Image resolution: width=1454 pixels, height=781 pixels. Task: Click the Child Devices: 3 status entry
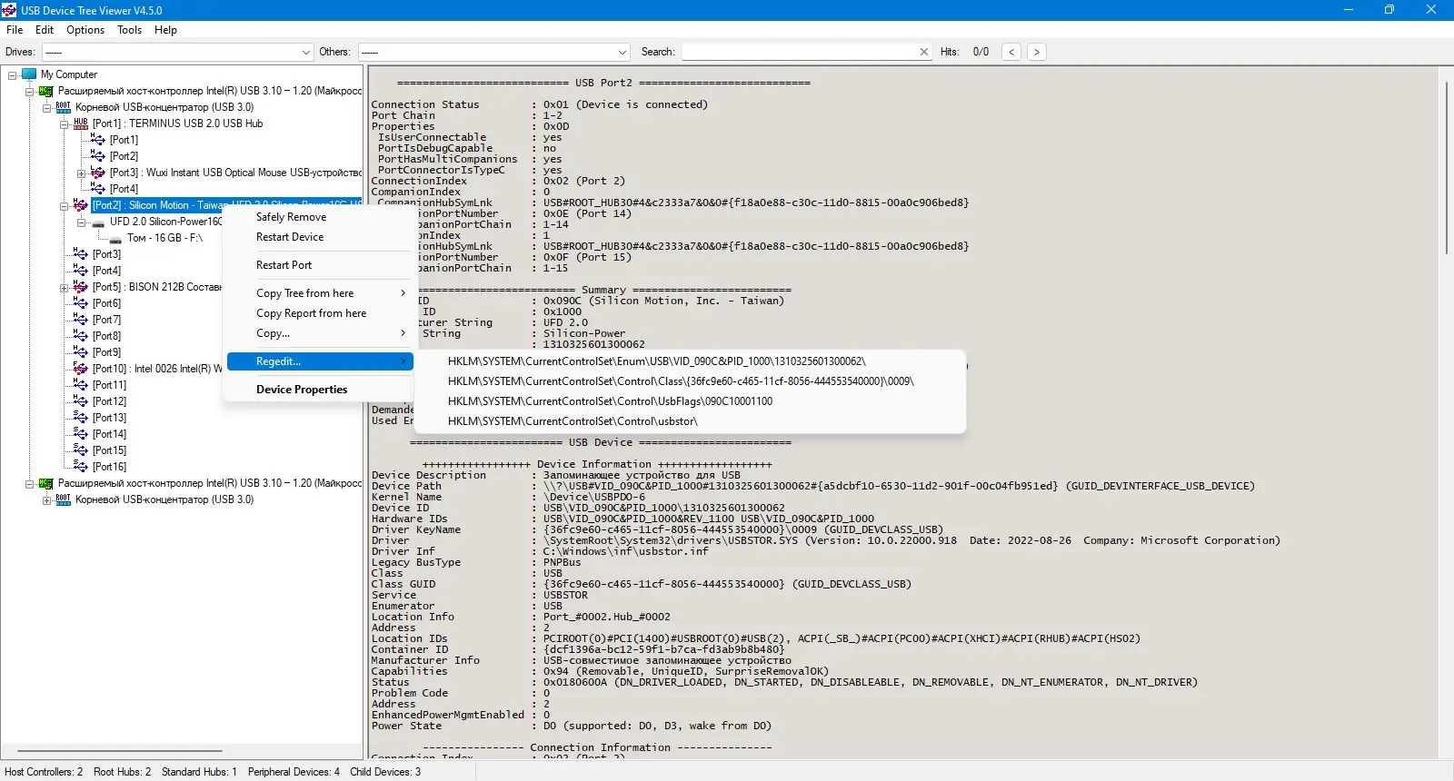click(385, 772)
